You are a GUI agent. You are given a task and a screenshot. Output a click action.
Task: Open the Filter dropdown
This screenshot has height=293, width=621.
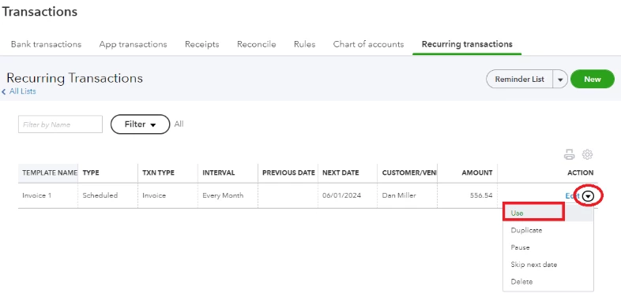pos(140,124)
